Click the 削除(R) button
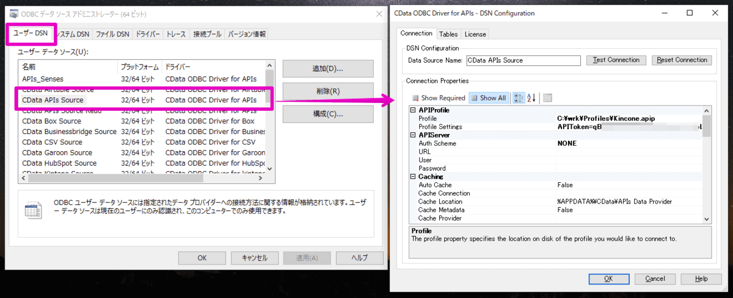 click(x=328, y=91)
